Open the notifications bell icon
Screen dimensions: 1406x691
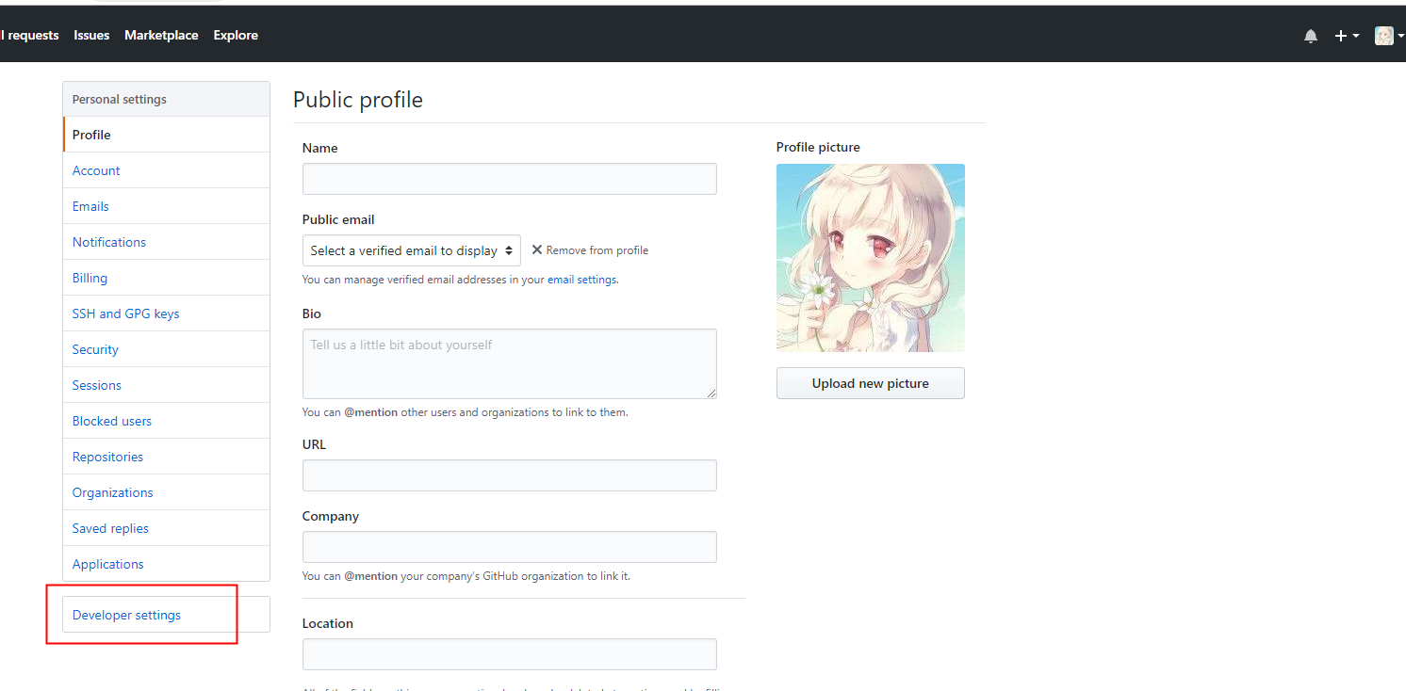1310,35
